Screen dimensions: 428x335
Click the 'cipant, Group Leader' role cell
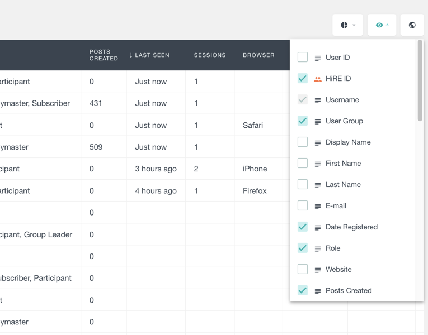40,234
